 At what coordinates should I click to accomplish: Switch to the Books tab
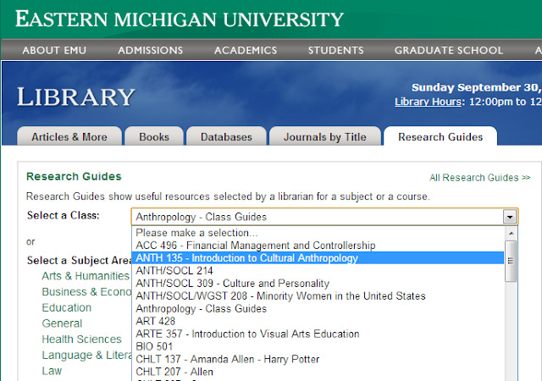[x=154, y=136]
